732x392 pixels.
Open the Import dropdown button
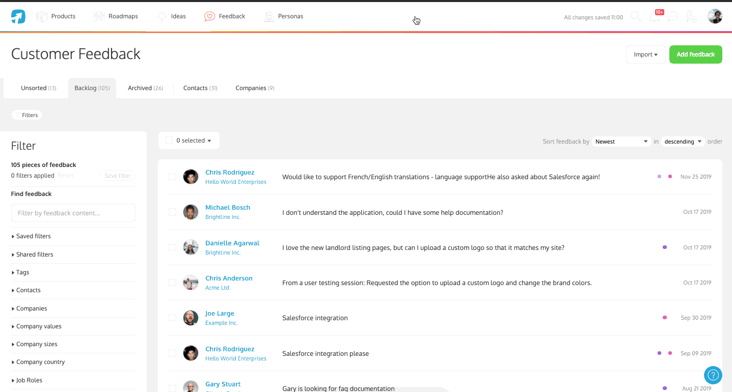[x=645, y=54]
